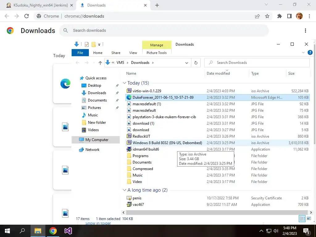The width and height of the screenshot is (316, 237).
Task: Click the Chrome share page icon
Action: click(x=257, y=16)
